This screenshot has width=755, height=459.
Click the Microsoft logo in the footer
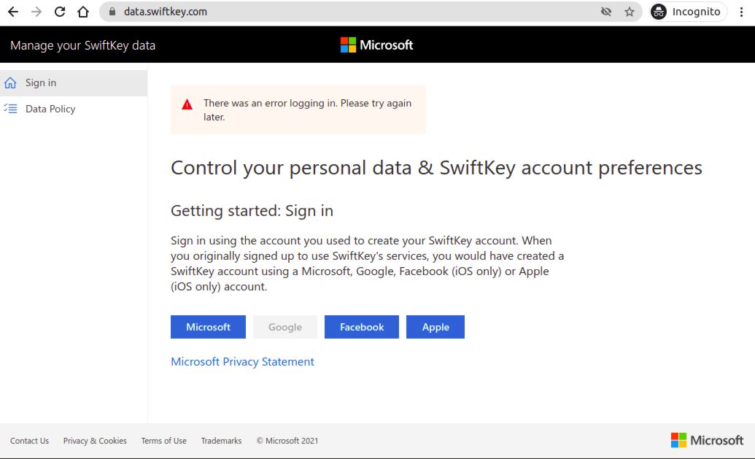(x=707, y=440)
